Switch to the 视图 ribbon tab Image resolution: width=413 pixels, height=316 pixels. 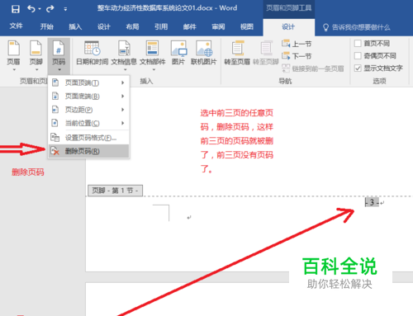point(247,26)
